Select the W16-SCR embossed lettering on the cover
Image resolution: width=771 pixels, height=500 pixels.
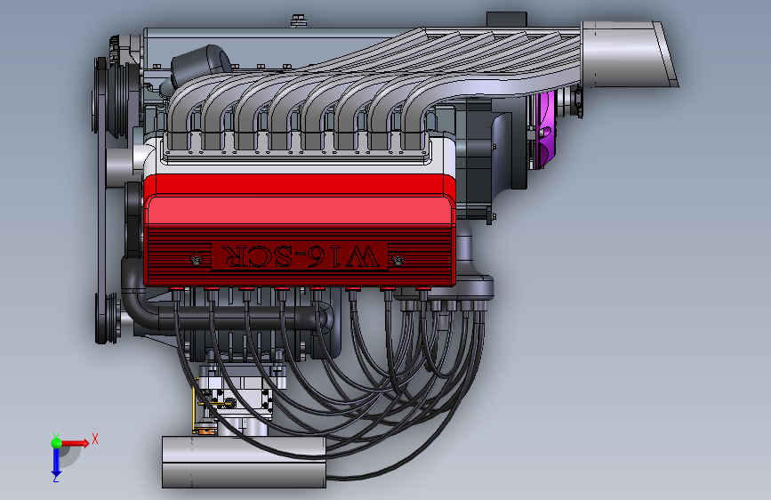pyautogui.click(x=301, y=256)
